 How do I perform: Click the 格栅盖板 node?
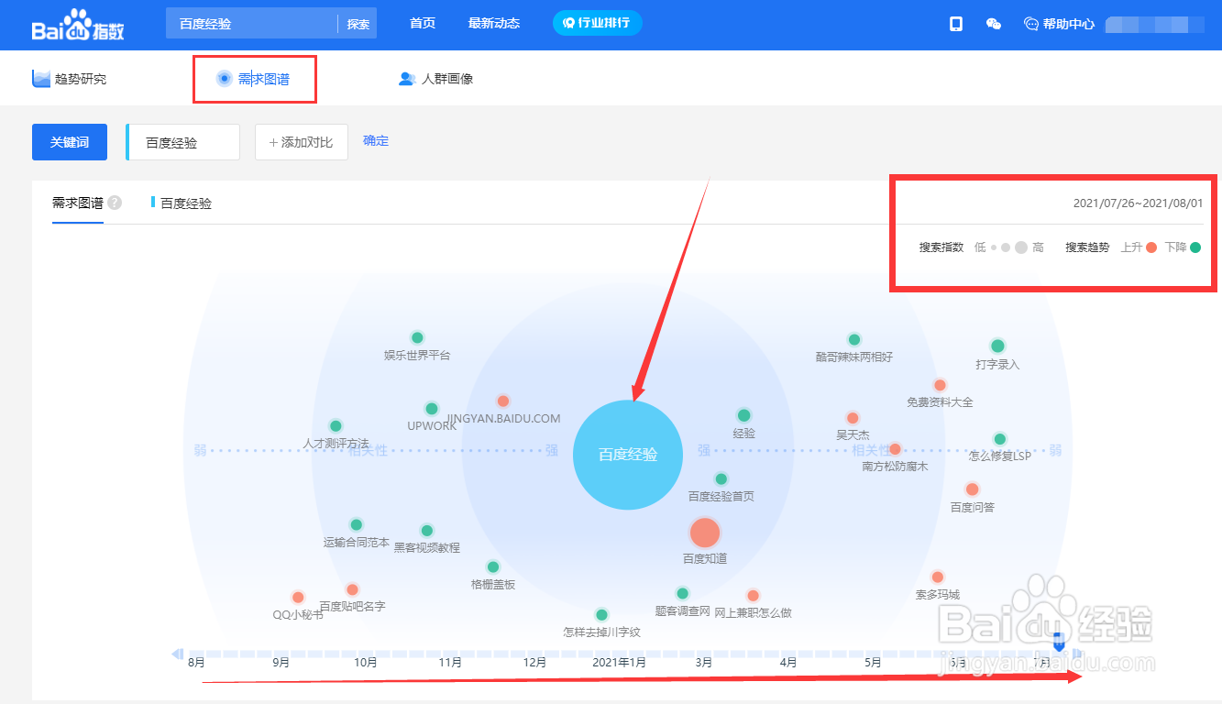[493, 566]
